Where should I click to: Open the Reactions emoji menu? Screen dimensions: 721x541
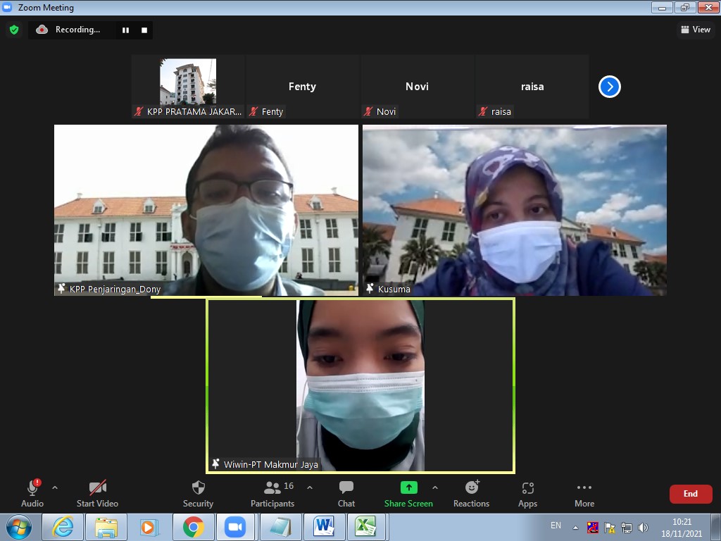[x=471, y=488]
